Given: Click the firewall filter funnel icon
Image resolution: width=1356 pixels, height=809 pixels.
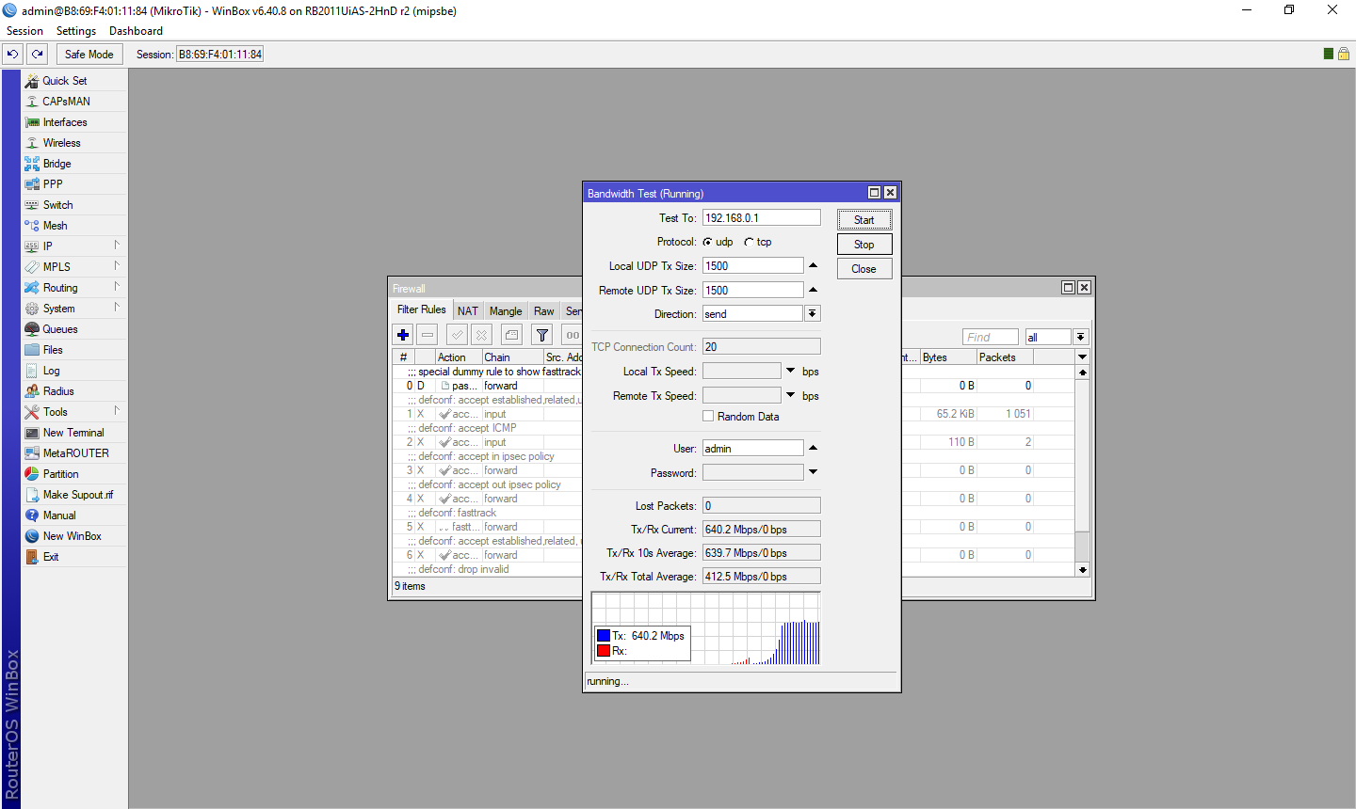Looking at the screenshot, I should pos(542,335).
